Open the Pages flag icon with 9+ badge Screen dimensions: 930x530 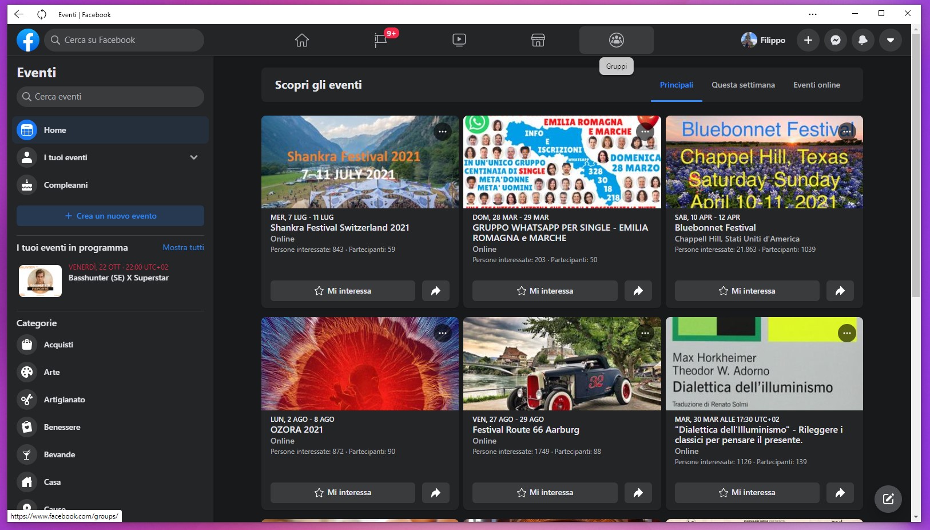coord(381,40)
